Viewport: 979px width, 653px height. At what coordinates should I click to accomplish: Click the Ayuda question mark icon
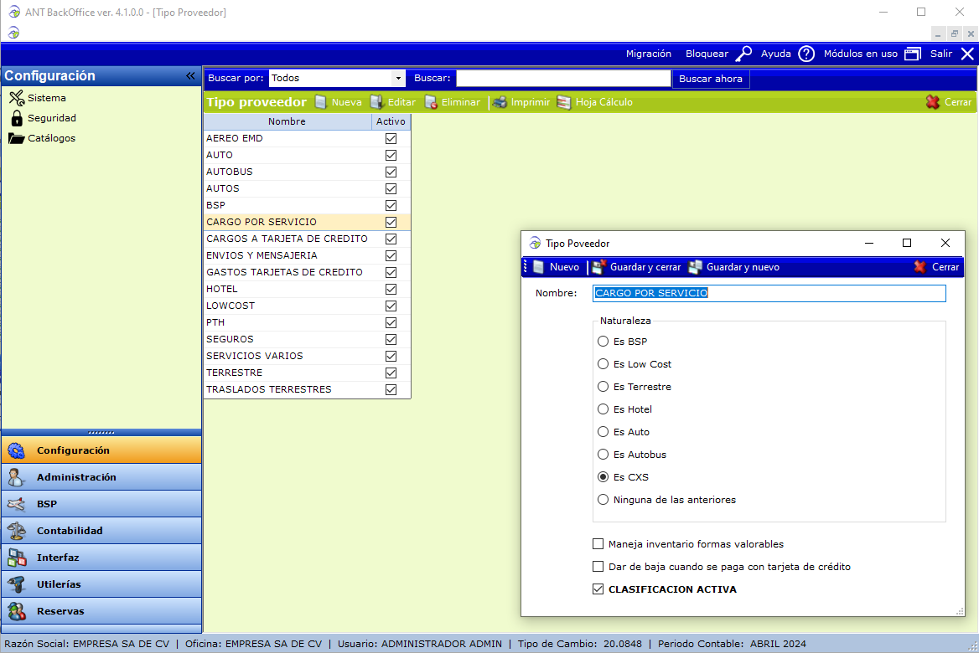806,54
